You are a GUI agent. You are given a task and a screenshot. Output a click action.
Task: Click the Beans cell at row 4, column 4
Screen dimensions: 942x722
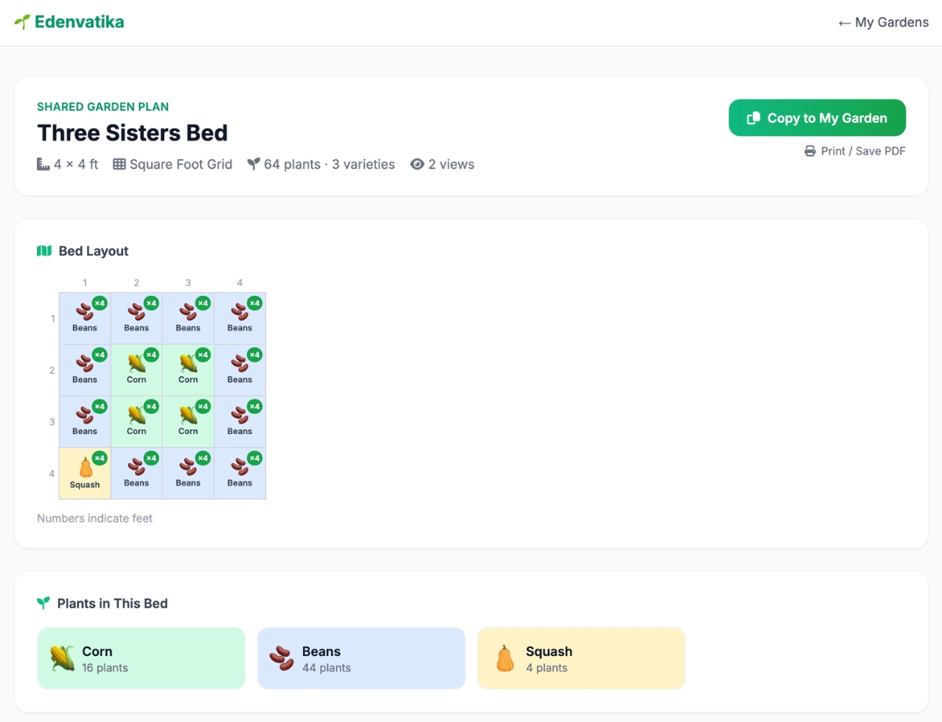(240, 473)
